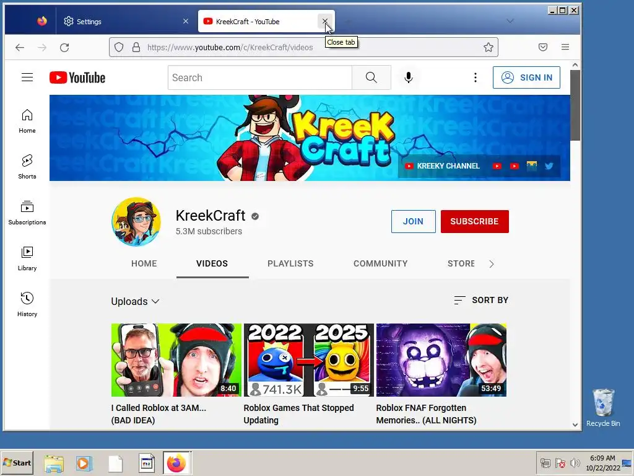Open History in the sidebar

(x=27, y=304)
